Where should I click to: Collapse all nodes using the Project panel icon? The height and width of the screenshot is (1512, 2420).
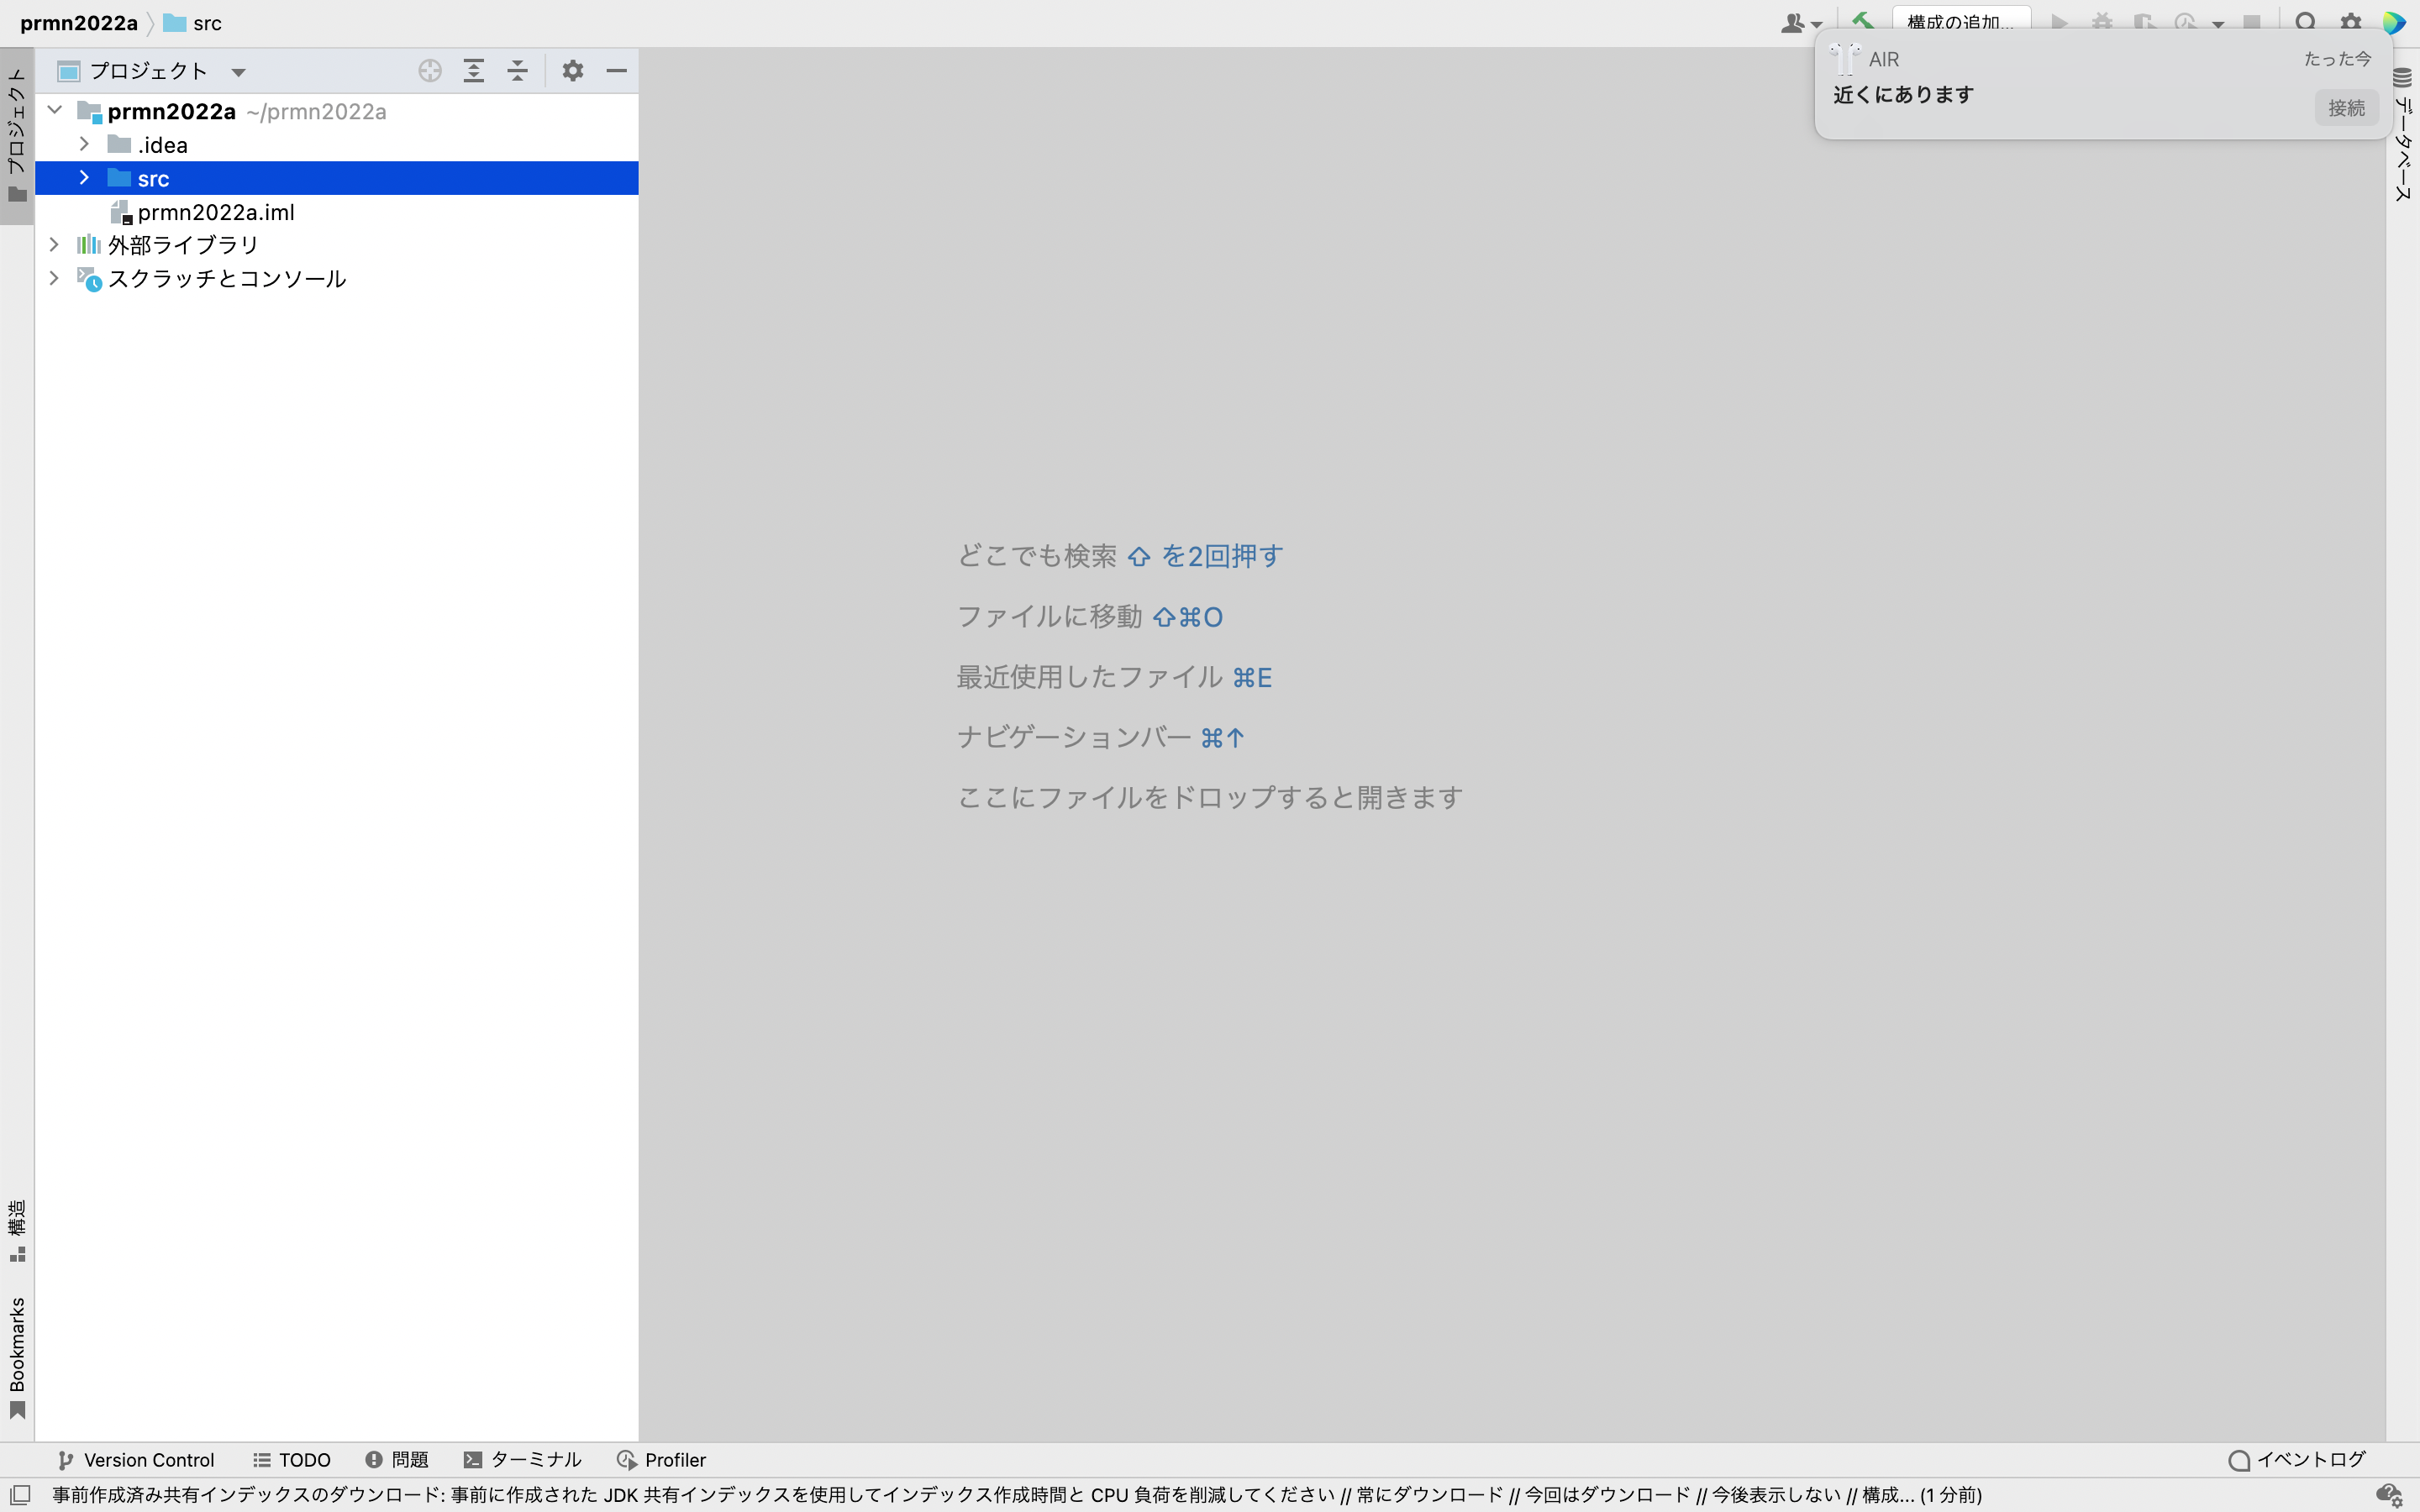[x=518, y=70]
